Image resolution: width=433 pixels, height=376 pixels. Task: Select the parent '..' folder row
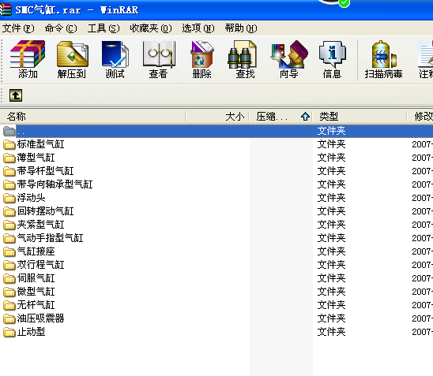216,131
